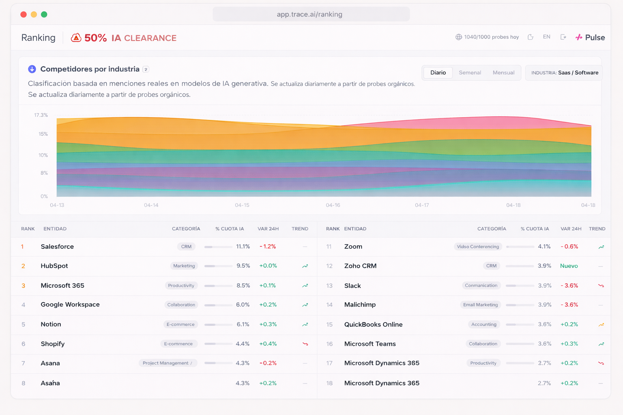Click the small badge after Competidores por industria
623x415 pixels.
pyautogui.click(x=146, y=69)
